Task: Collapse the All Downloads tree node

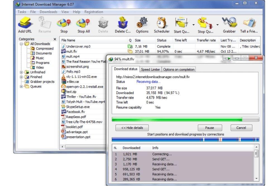Action: pyautogui.click(x=21, y=44)
